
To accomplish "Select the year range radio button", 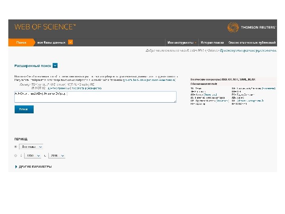I will (x=15, y=156).
